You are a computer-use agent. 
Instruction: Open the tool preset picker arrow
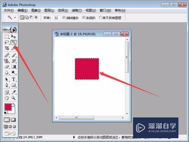(15, 17)
